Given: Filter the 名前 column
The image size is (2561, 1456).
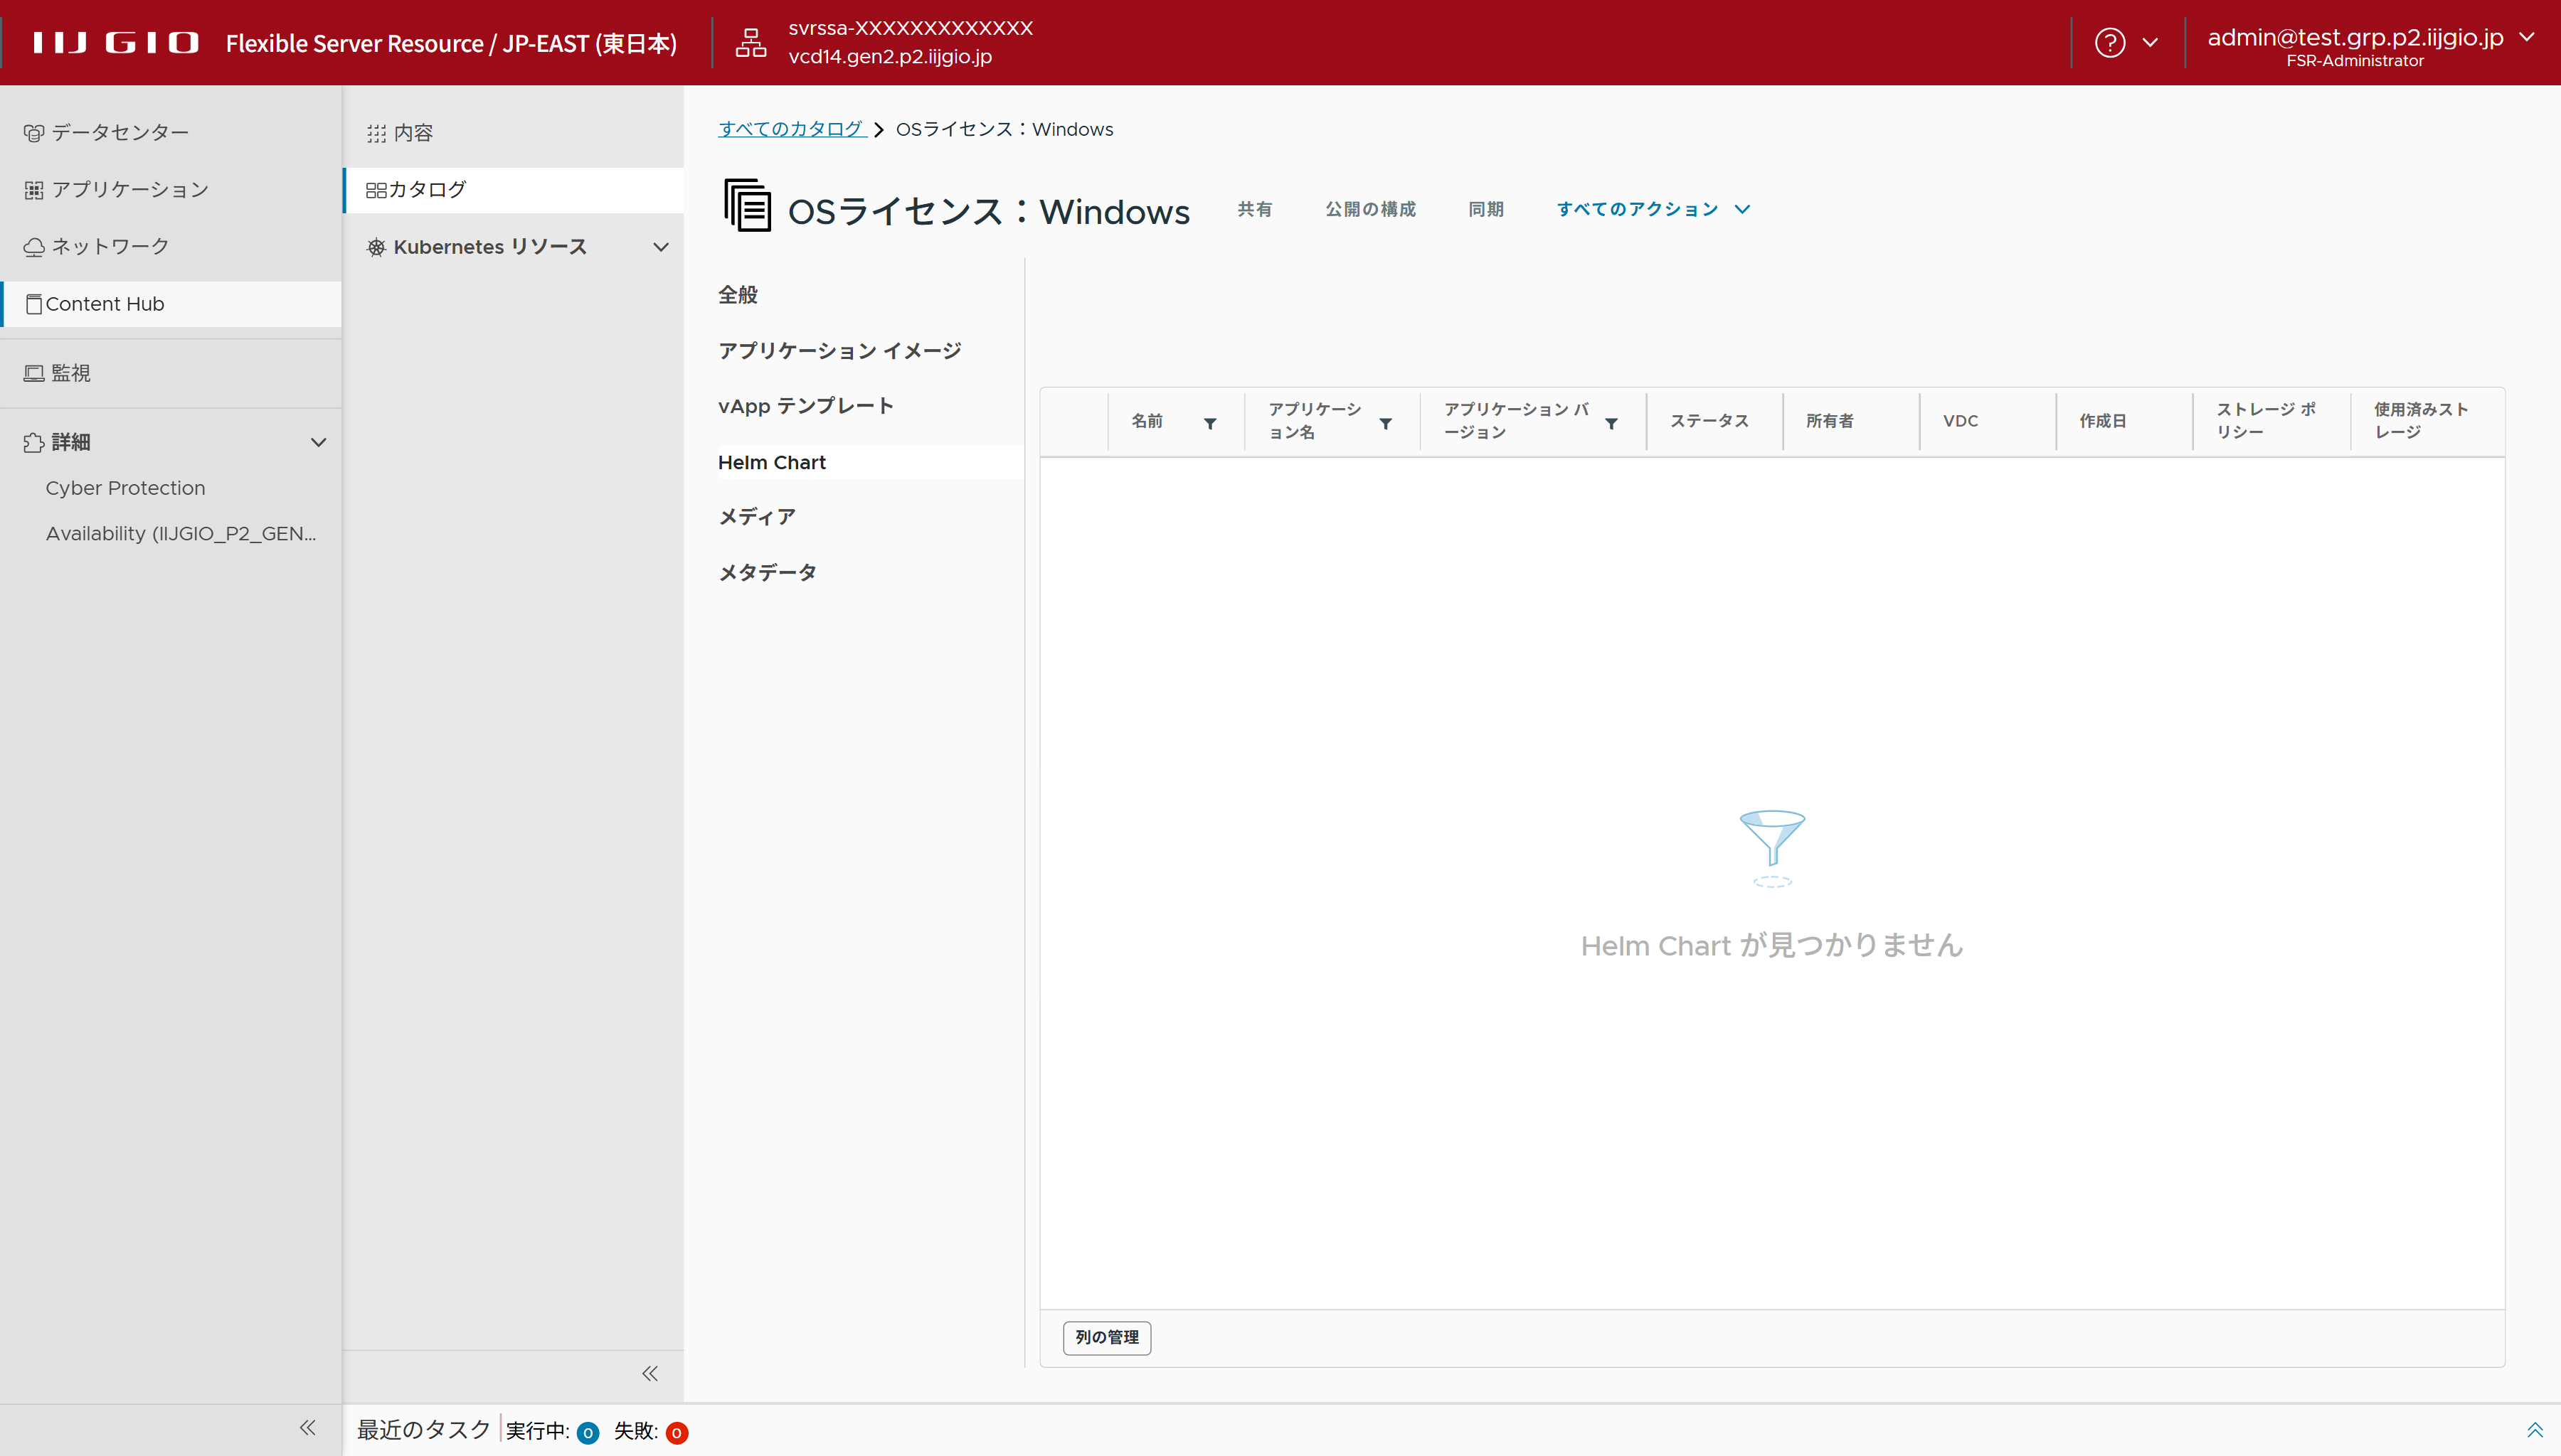Looking at the screenshot, I should 1209,423.
